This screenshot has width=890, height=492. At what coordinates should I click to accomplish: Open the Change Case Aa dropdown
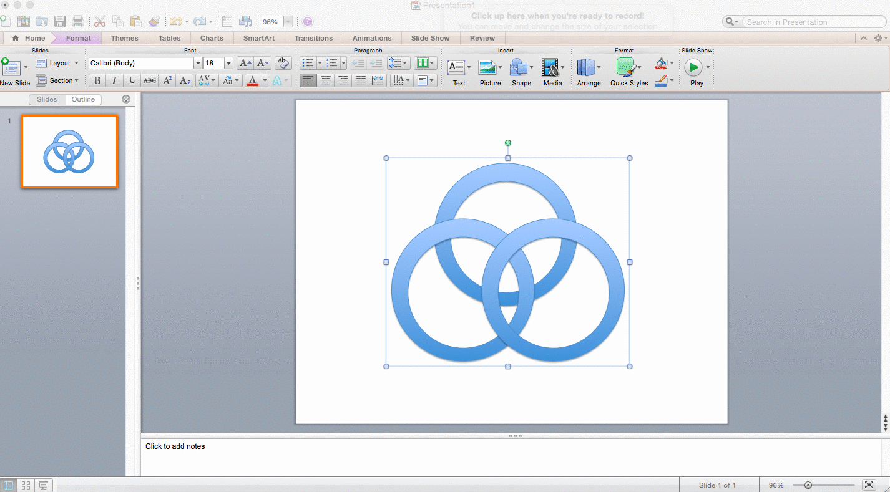(x=231, y=80)
